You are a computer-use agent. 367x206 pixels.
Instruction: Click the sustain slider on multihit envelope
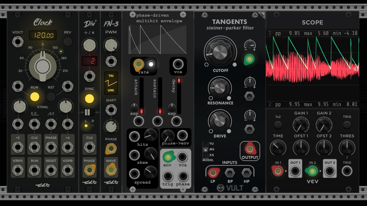[160, 96]
